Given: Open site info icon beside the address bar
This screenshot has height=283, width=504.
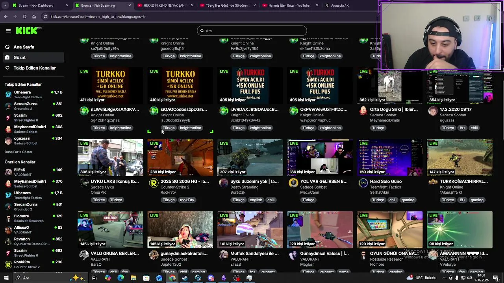Looking at the screenshot, I should tap(45, 17).
